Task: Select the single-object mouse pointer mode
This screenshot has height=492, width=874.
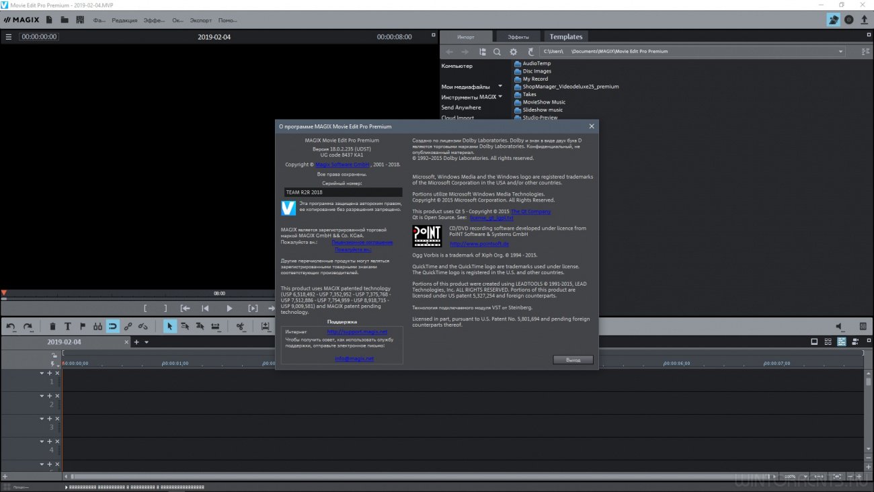Action: pos(169,327)
